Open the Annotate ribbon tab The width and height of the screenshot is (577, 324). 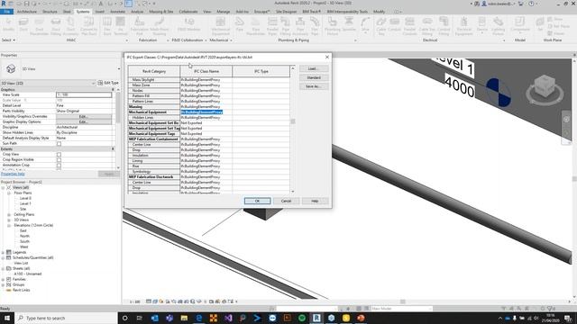(118, 12)
